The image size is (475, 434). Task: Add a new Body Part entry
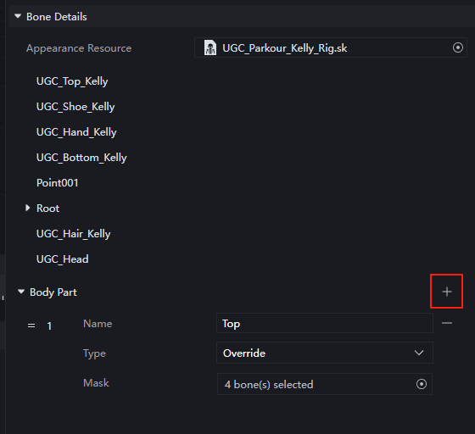pos(446,292)
